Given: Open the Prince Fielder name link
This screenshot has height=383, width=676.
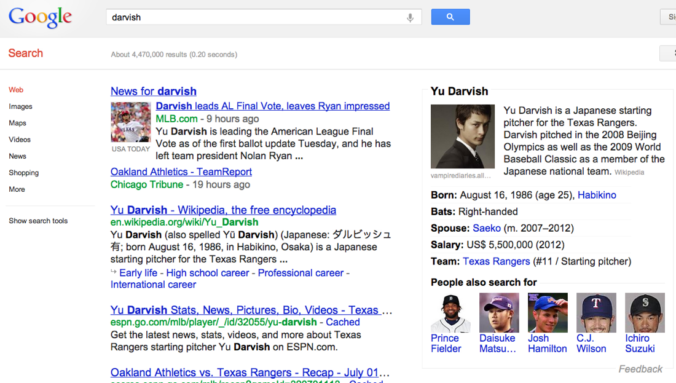Looking at the screenshot, I should (446, 343).
